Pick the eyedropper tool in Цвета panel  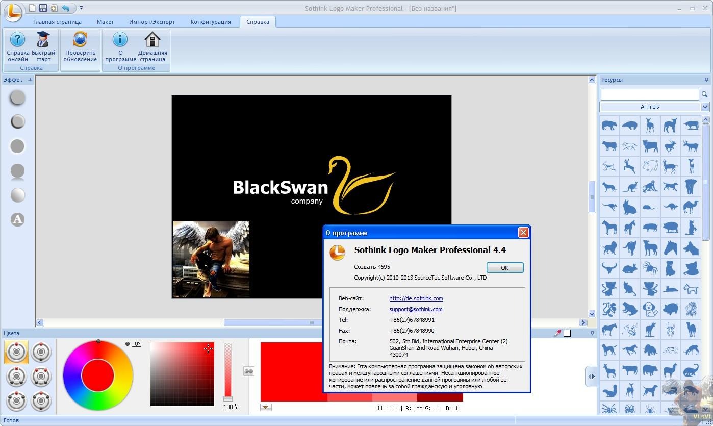click(557, 333)
